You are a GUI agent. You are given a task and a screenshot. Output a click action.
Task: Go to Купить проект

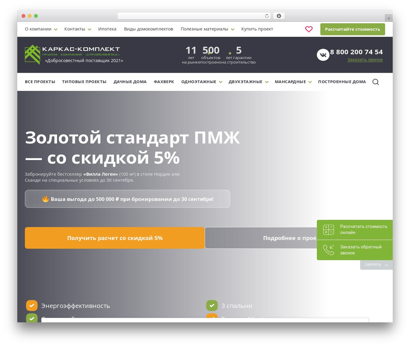[257, 29]
